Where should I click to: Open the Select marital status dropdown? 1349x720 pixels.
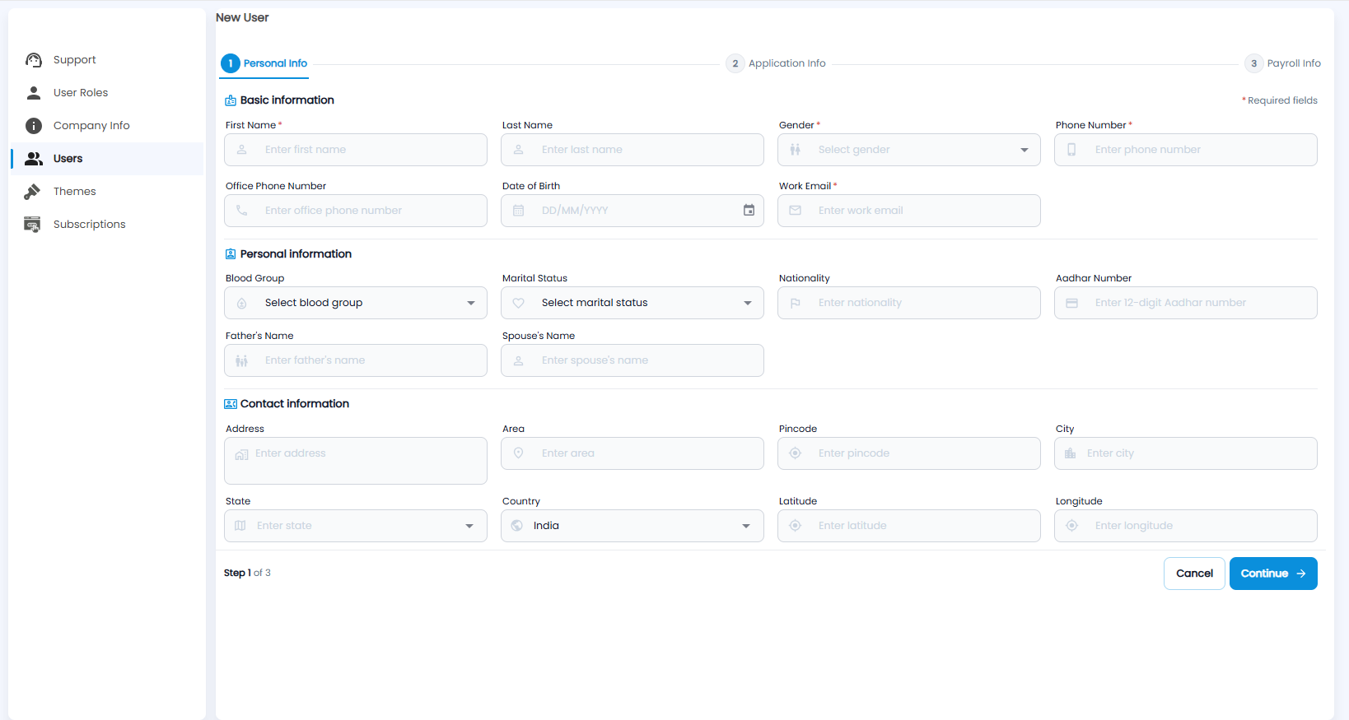(x=632, y=303)
